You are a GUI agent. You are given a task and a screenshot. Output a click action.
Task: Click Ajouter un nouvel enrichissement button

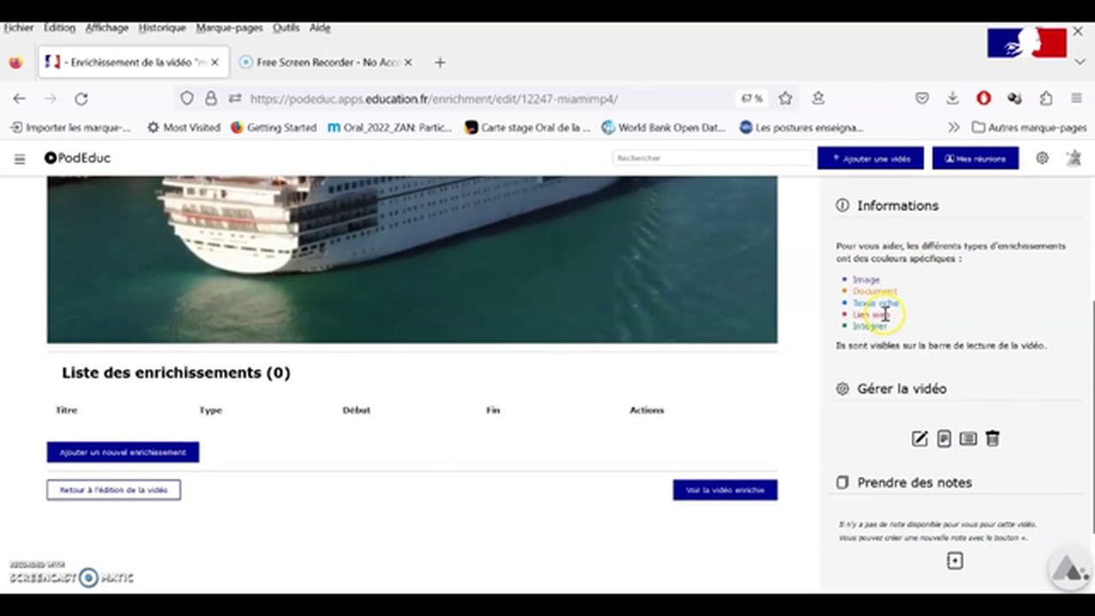[122, 452]
